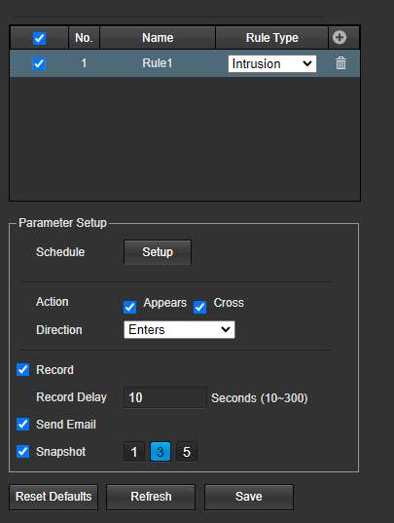Select the Rule1 name cell
The image size is (394, 523).
point(158,63)
